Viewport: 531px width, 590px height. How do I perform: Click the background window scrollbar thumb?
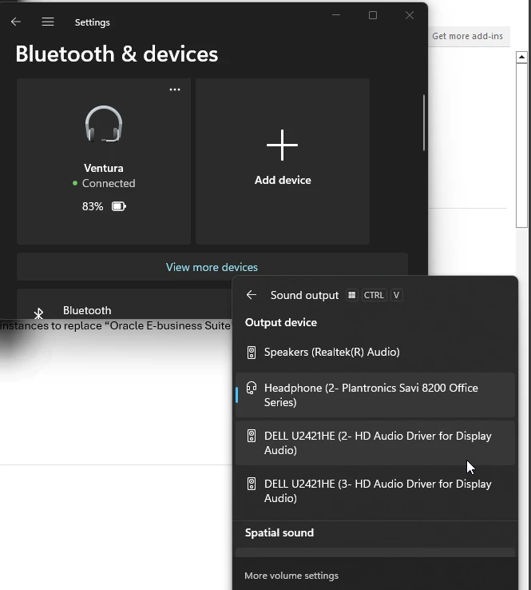(521, 146)
